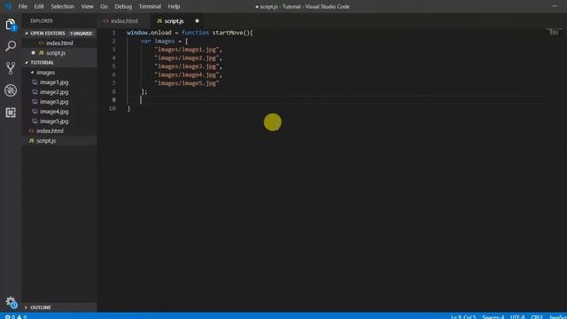Image resolution: width=567 pixels, height=319 pixels.
Task: Click the "images/image3.jpg" string in code
Action: (x=187, y=66)
